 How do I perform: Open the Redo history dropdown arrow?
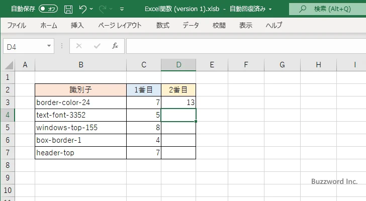coord(111,9)
